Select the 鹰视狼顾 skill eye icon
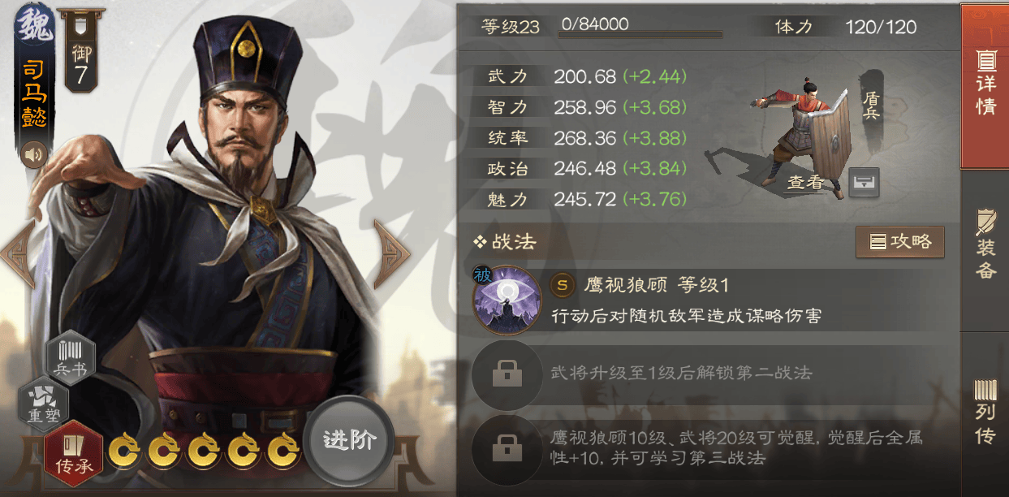Viewport: 1009px width, 497px height. [507, 300]
